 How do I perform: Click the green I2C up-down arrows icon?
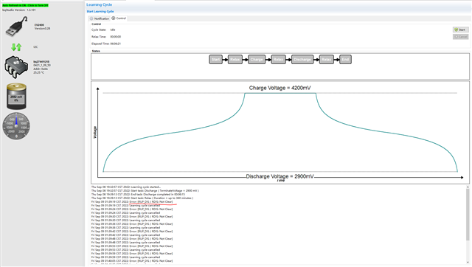click(x=16, y=47)
